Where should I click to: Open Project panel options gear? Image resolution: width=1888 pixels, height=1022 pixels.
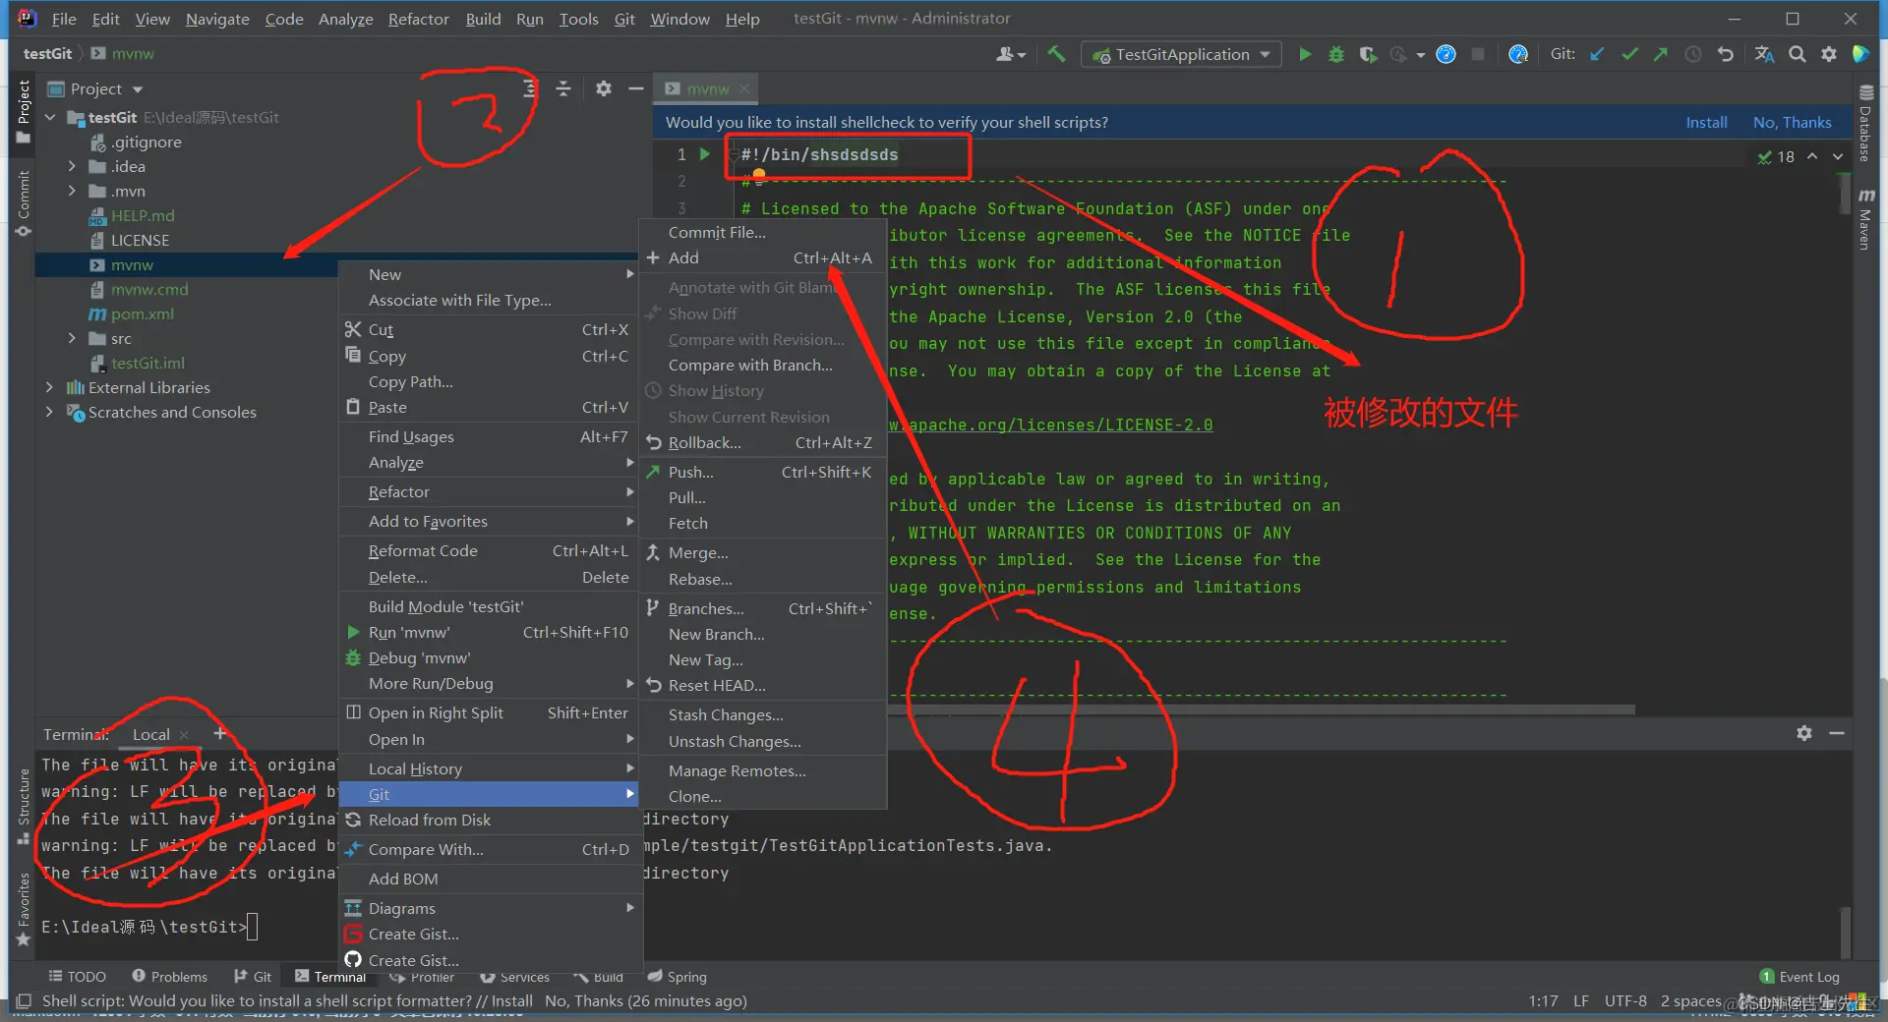(x=604, y=88)
